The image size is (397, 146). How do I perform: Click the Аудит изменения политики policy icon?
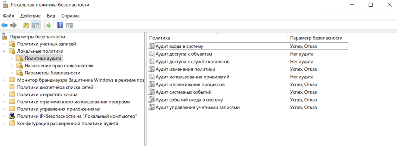(151, 69)
